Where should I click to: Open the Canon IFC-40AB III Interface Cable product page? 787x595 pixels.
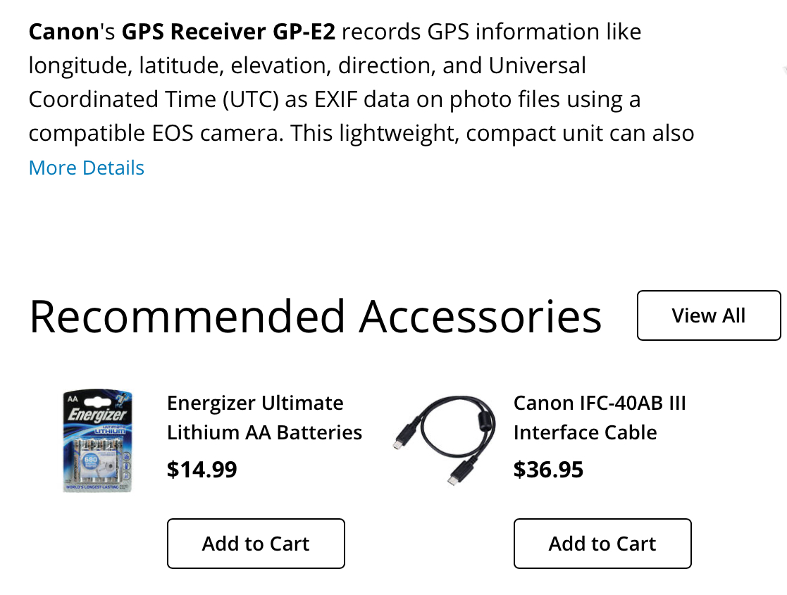pos(600,417)
